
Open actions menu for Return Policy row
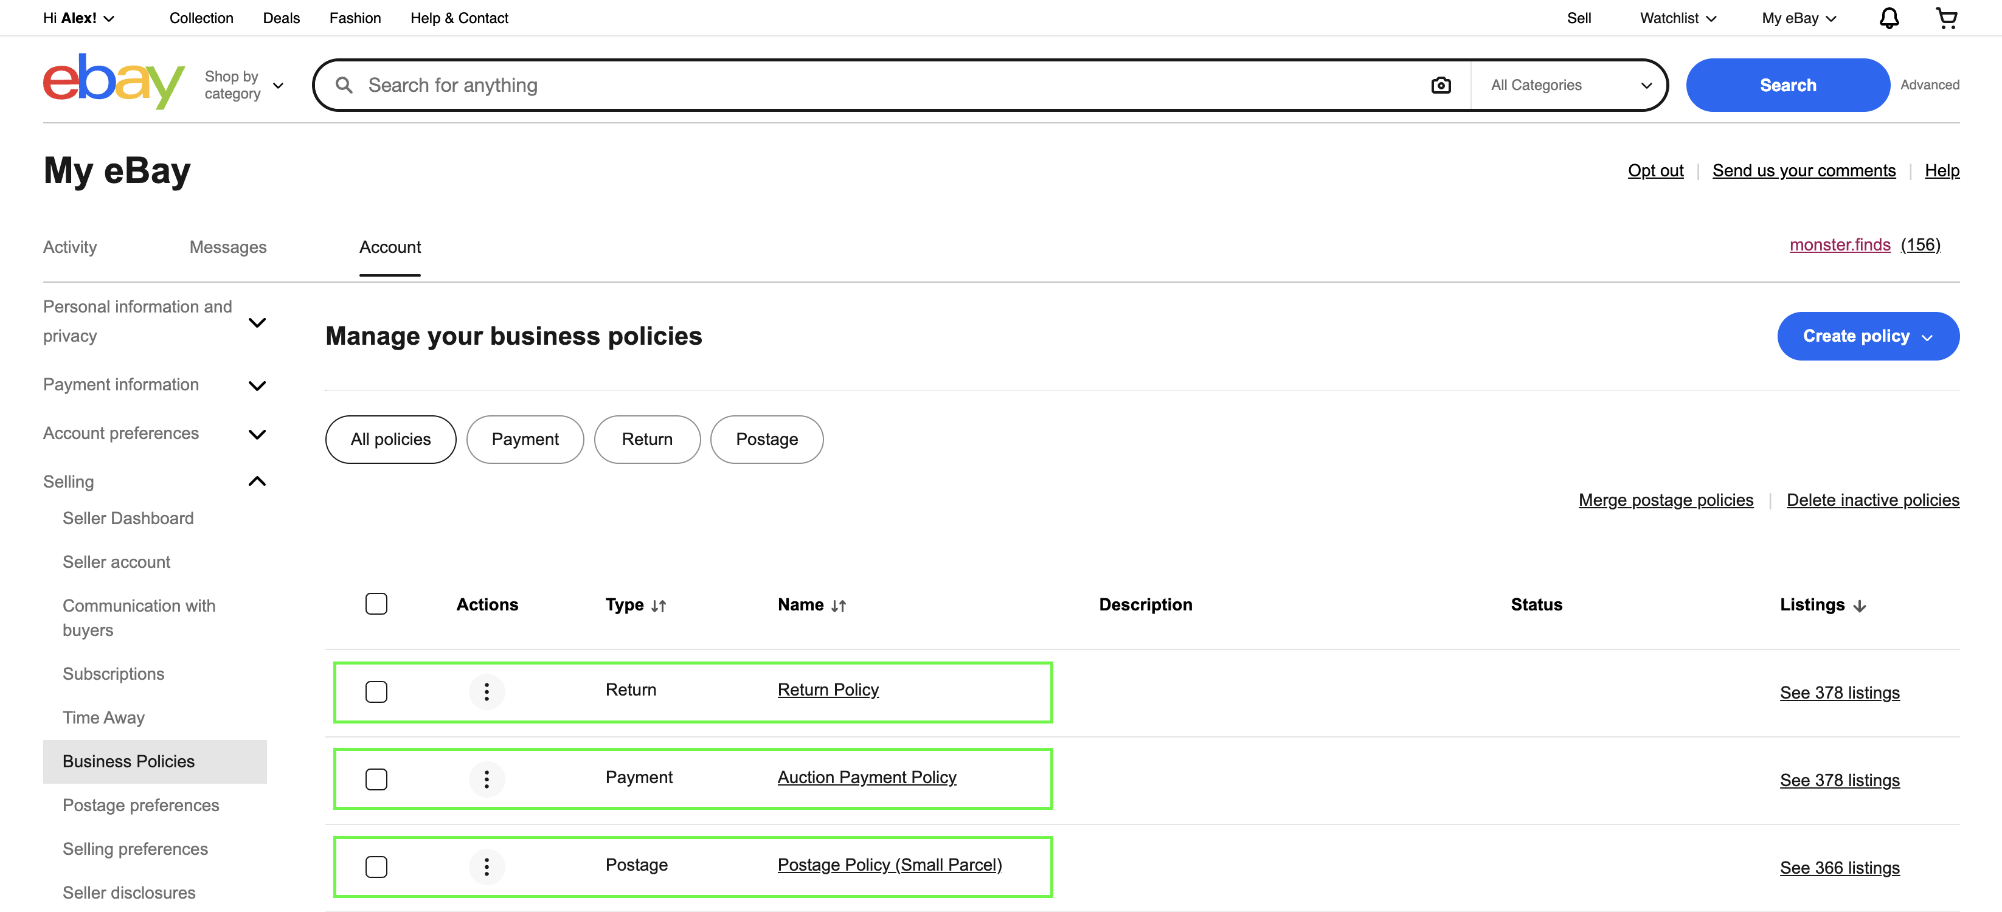coord(487,691)
